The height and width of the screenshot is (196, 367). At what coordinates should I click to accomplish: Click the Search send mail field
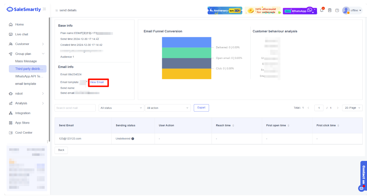click(x=75, y=108)
